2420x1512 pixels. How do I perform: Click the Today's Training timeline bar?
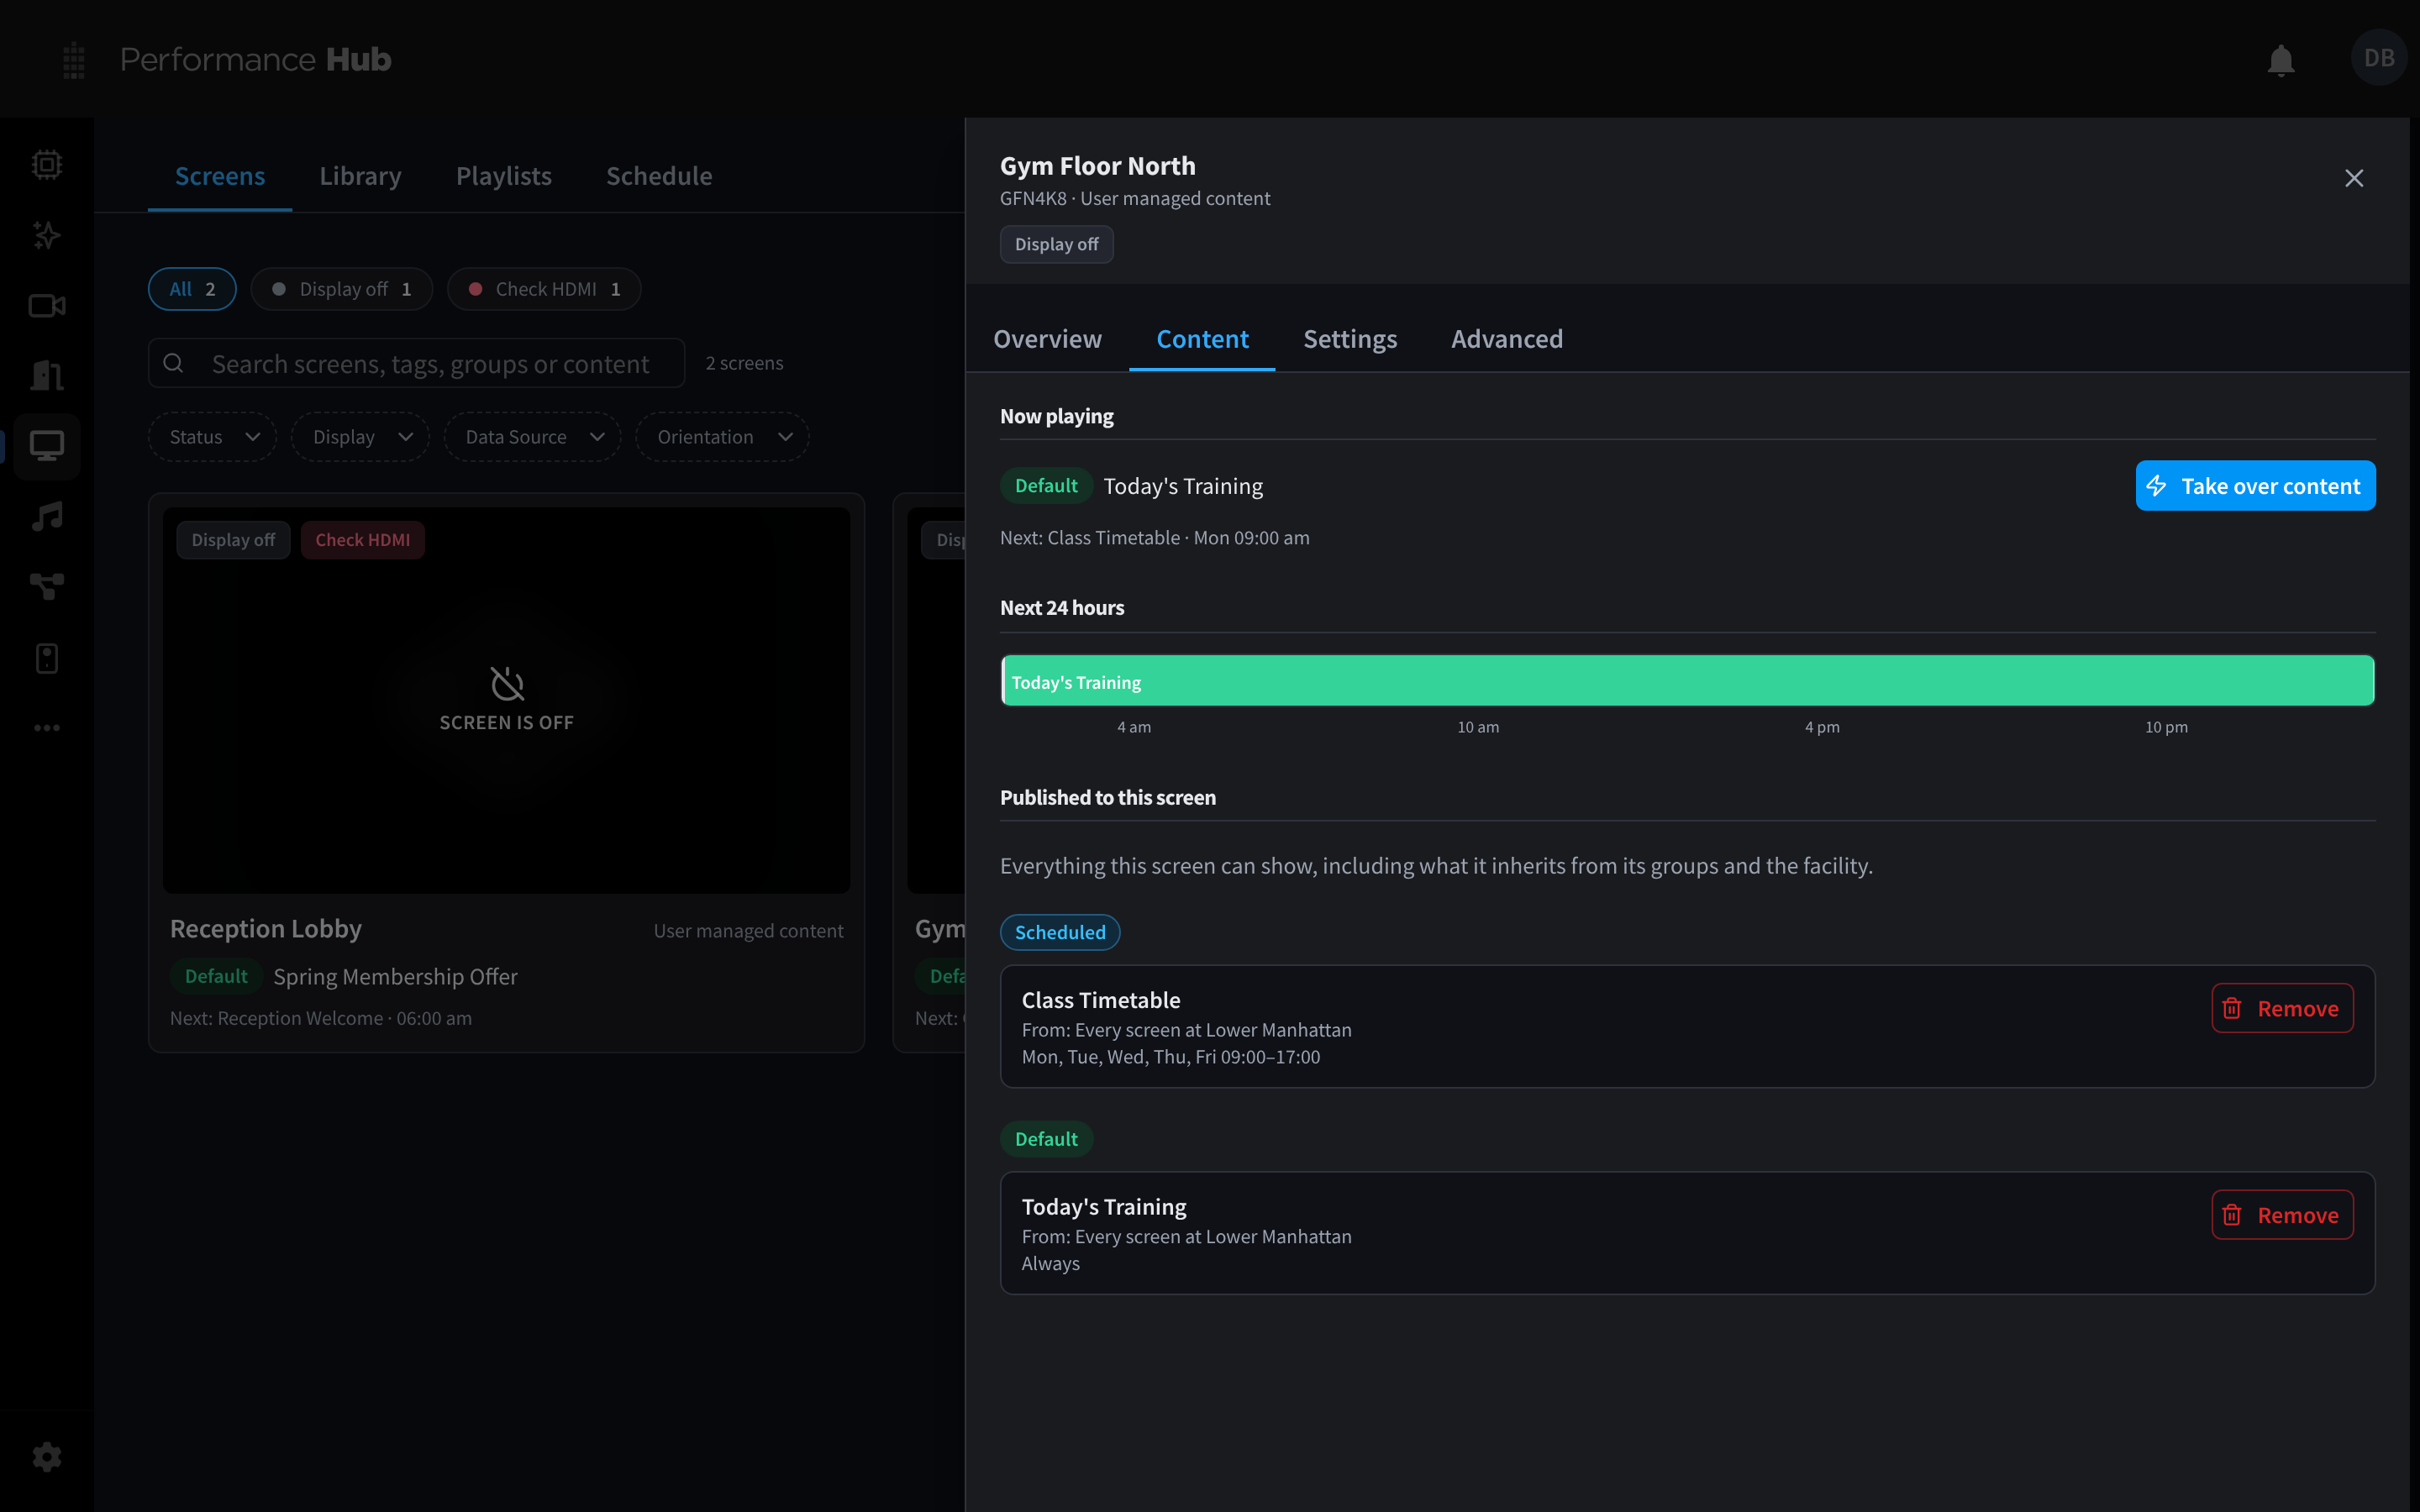coord(1687,681)
